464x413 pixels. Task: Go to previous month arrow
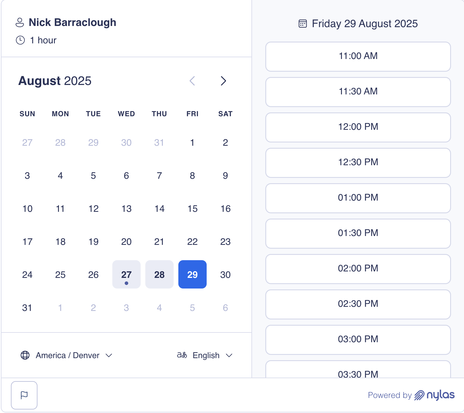192,81
